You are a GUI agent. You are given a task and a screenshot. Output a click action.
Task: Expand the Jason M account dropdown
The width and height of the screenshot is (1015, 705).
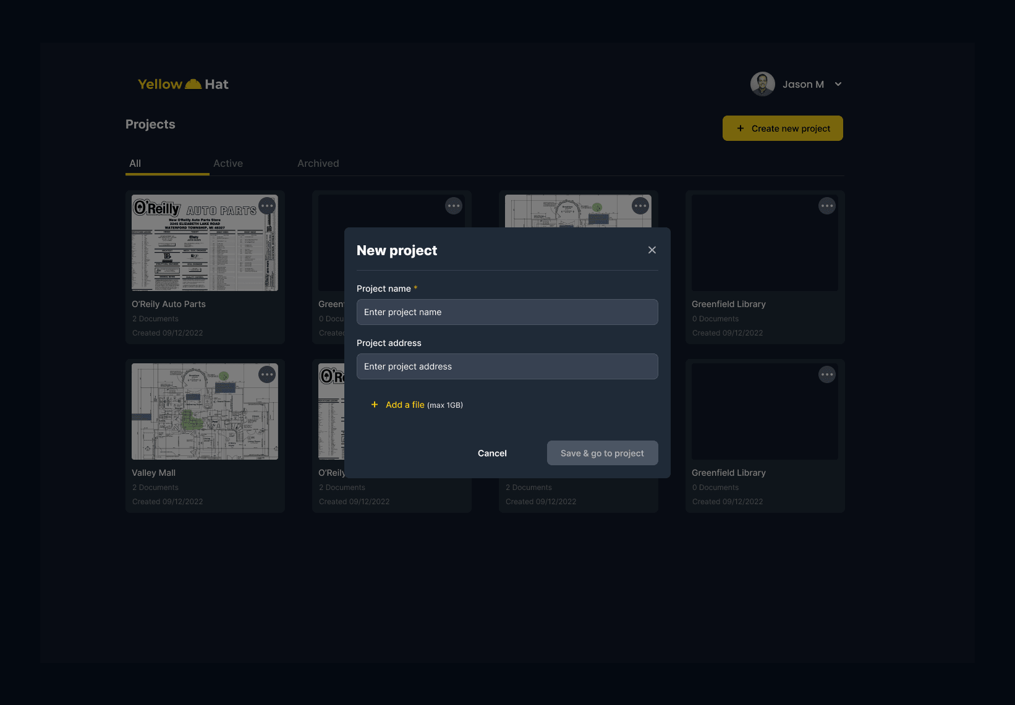coord(838,84)
